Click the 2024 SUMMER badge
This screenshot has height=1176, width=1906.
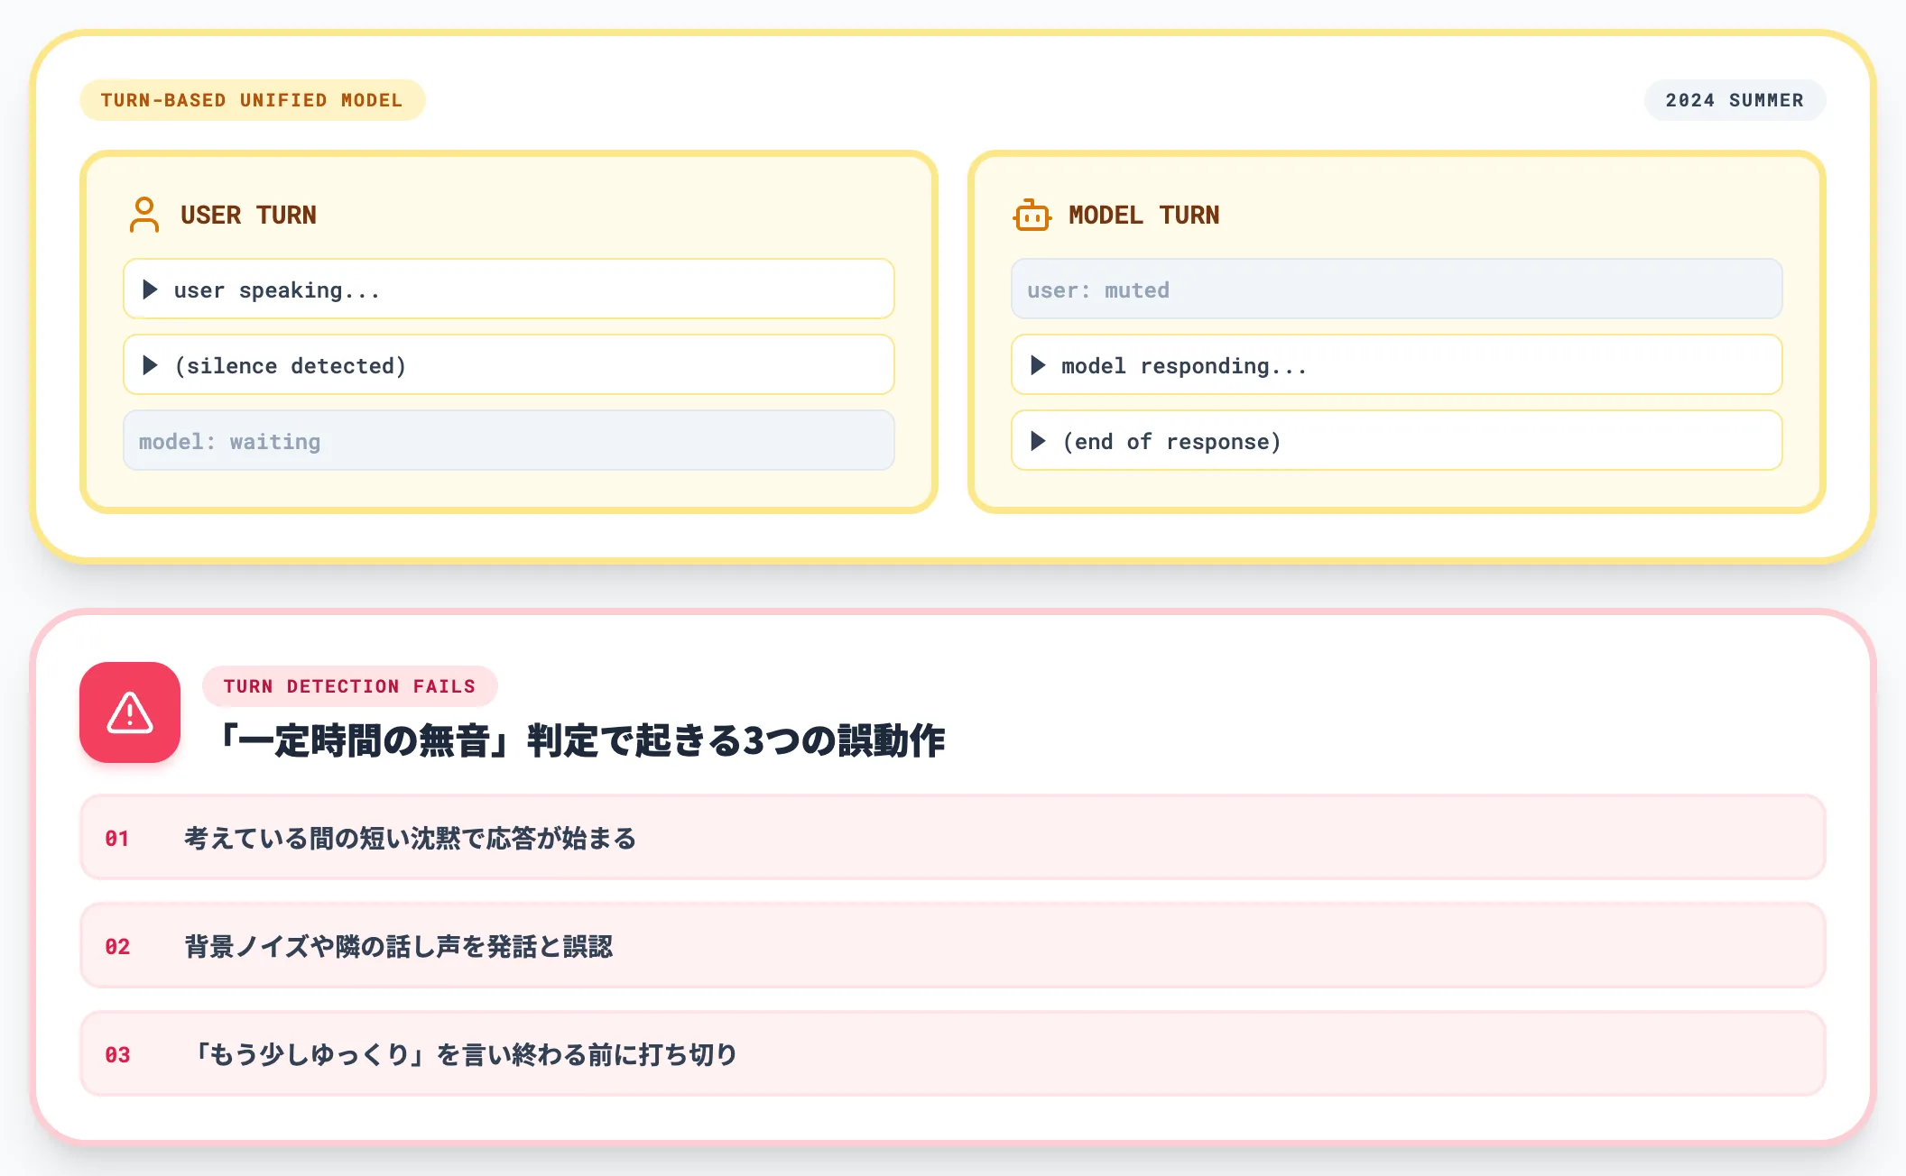[1735, 100]
